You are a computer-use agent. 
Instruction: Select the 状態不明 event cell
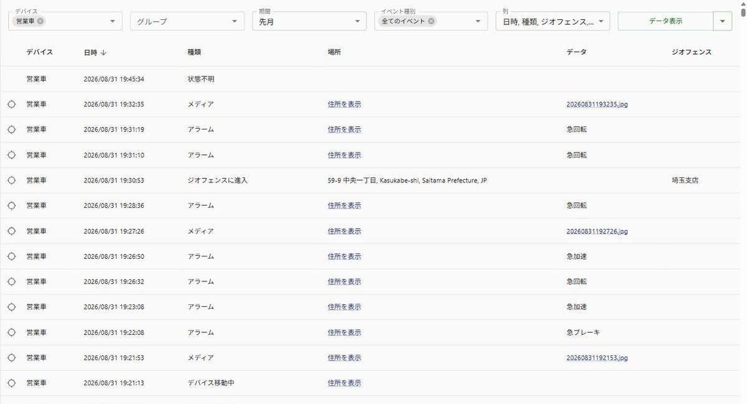[201, 79]
